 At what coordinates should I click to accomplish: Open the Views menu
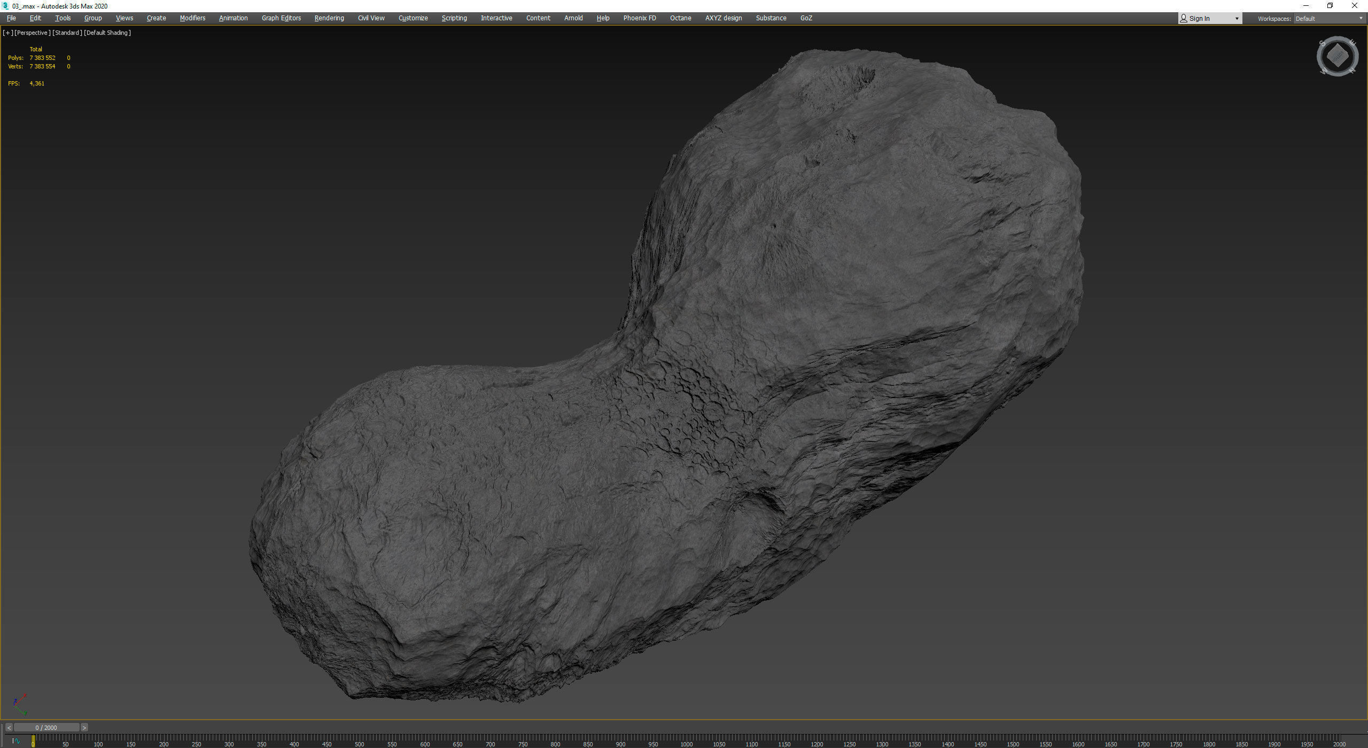(125, 18)
